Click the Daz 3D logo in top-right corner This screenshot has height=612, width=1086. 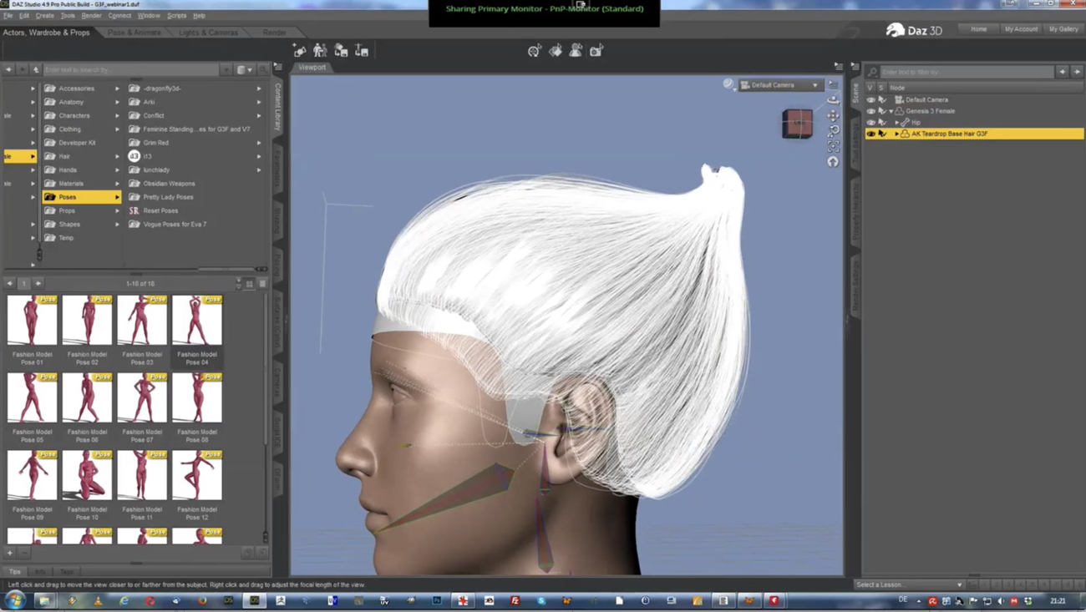913,28
